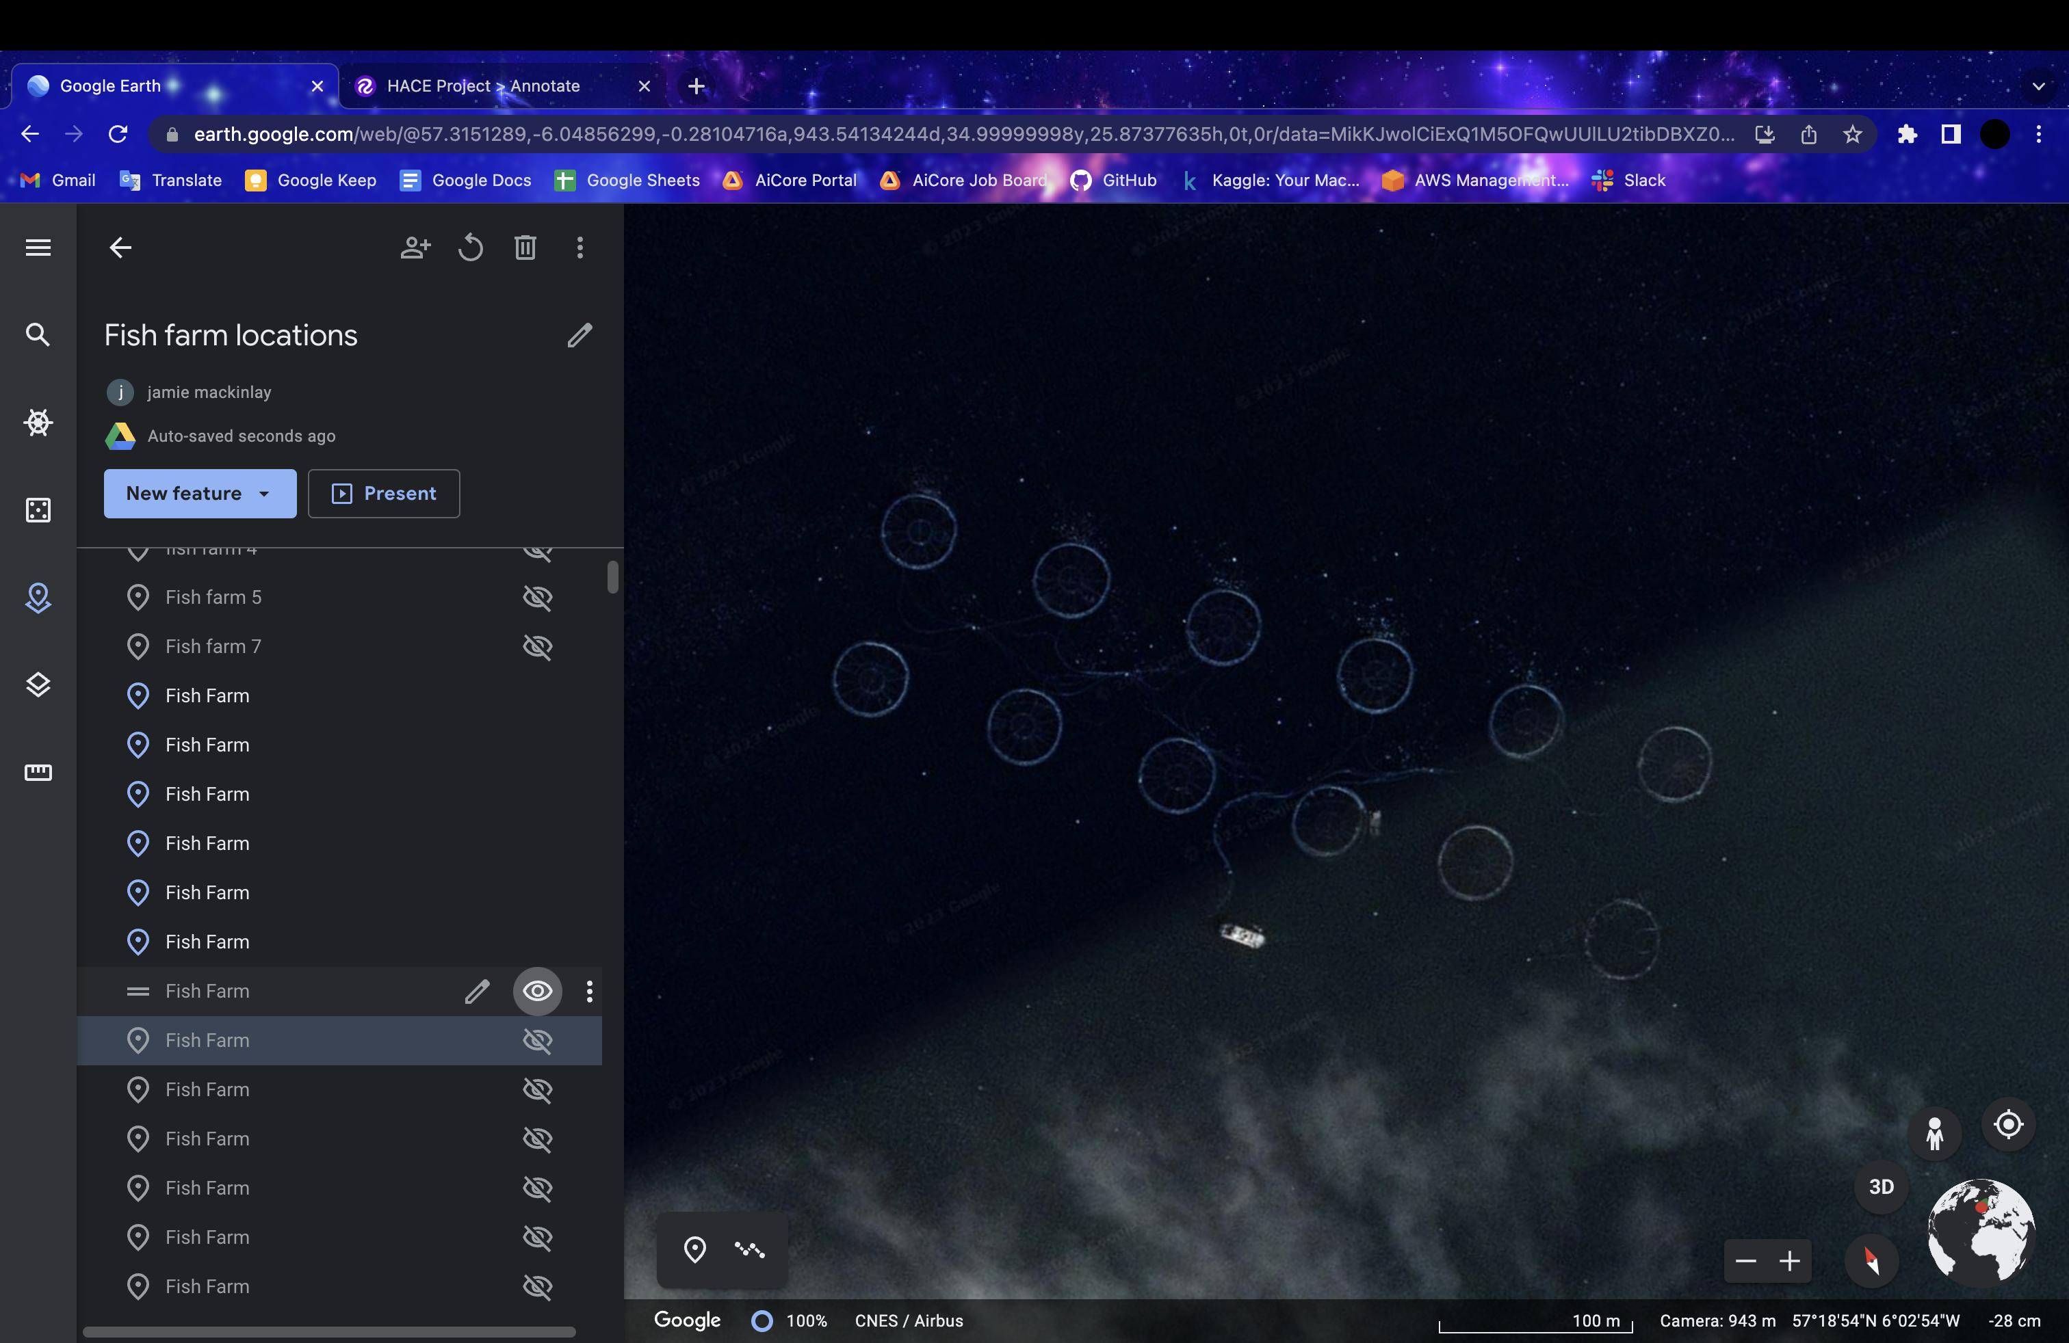
Task: Open New feature dropdown
Action: coord(200,494)
